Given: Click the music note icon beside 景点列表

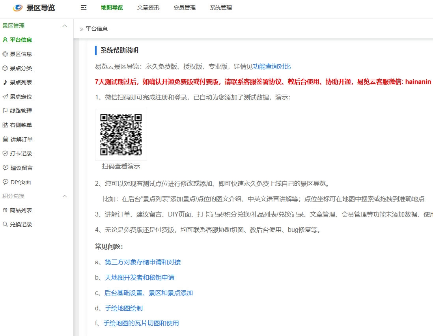Looking at the screenshot, I should tap(5, 82).
